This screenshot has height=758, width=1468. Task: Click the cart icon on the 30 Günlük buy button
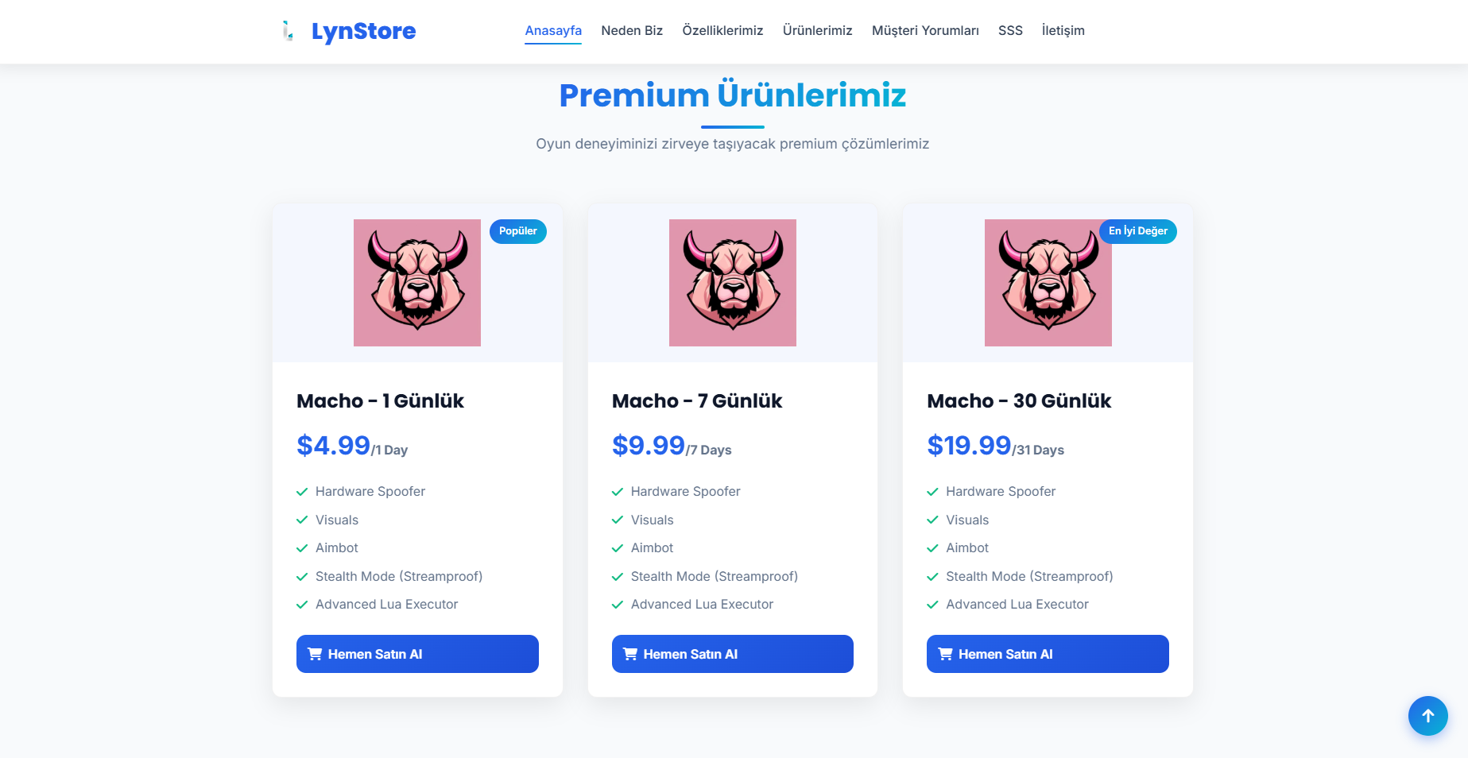pos(945,654)
